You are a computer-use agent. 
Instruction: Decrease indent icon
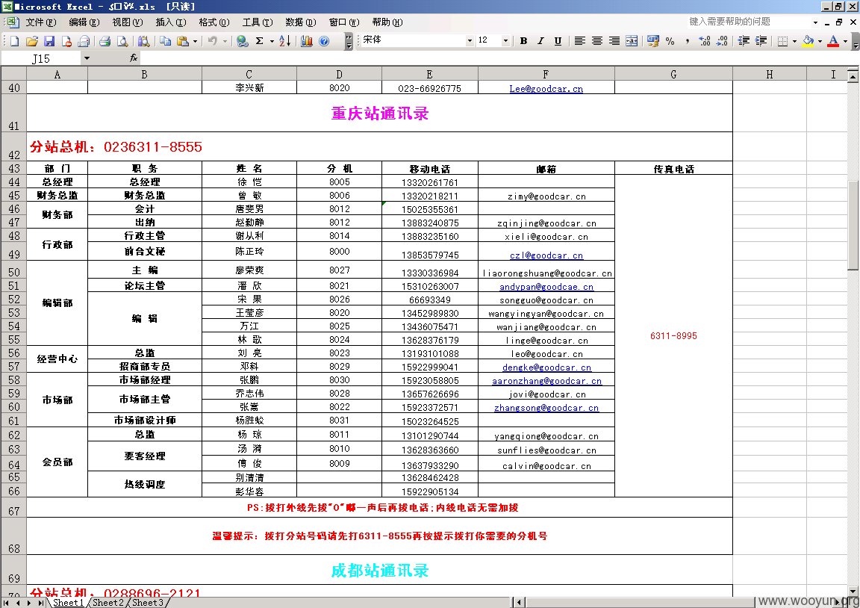tap(744, 40)
